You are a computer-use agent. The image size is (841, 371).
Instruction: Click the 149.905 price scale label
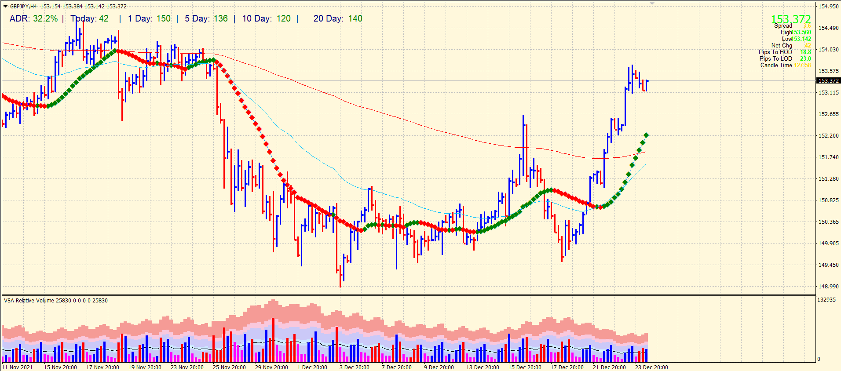tap(828, 244)
